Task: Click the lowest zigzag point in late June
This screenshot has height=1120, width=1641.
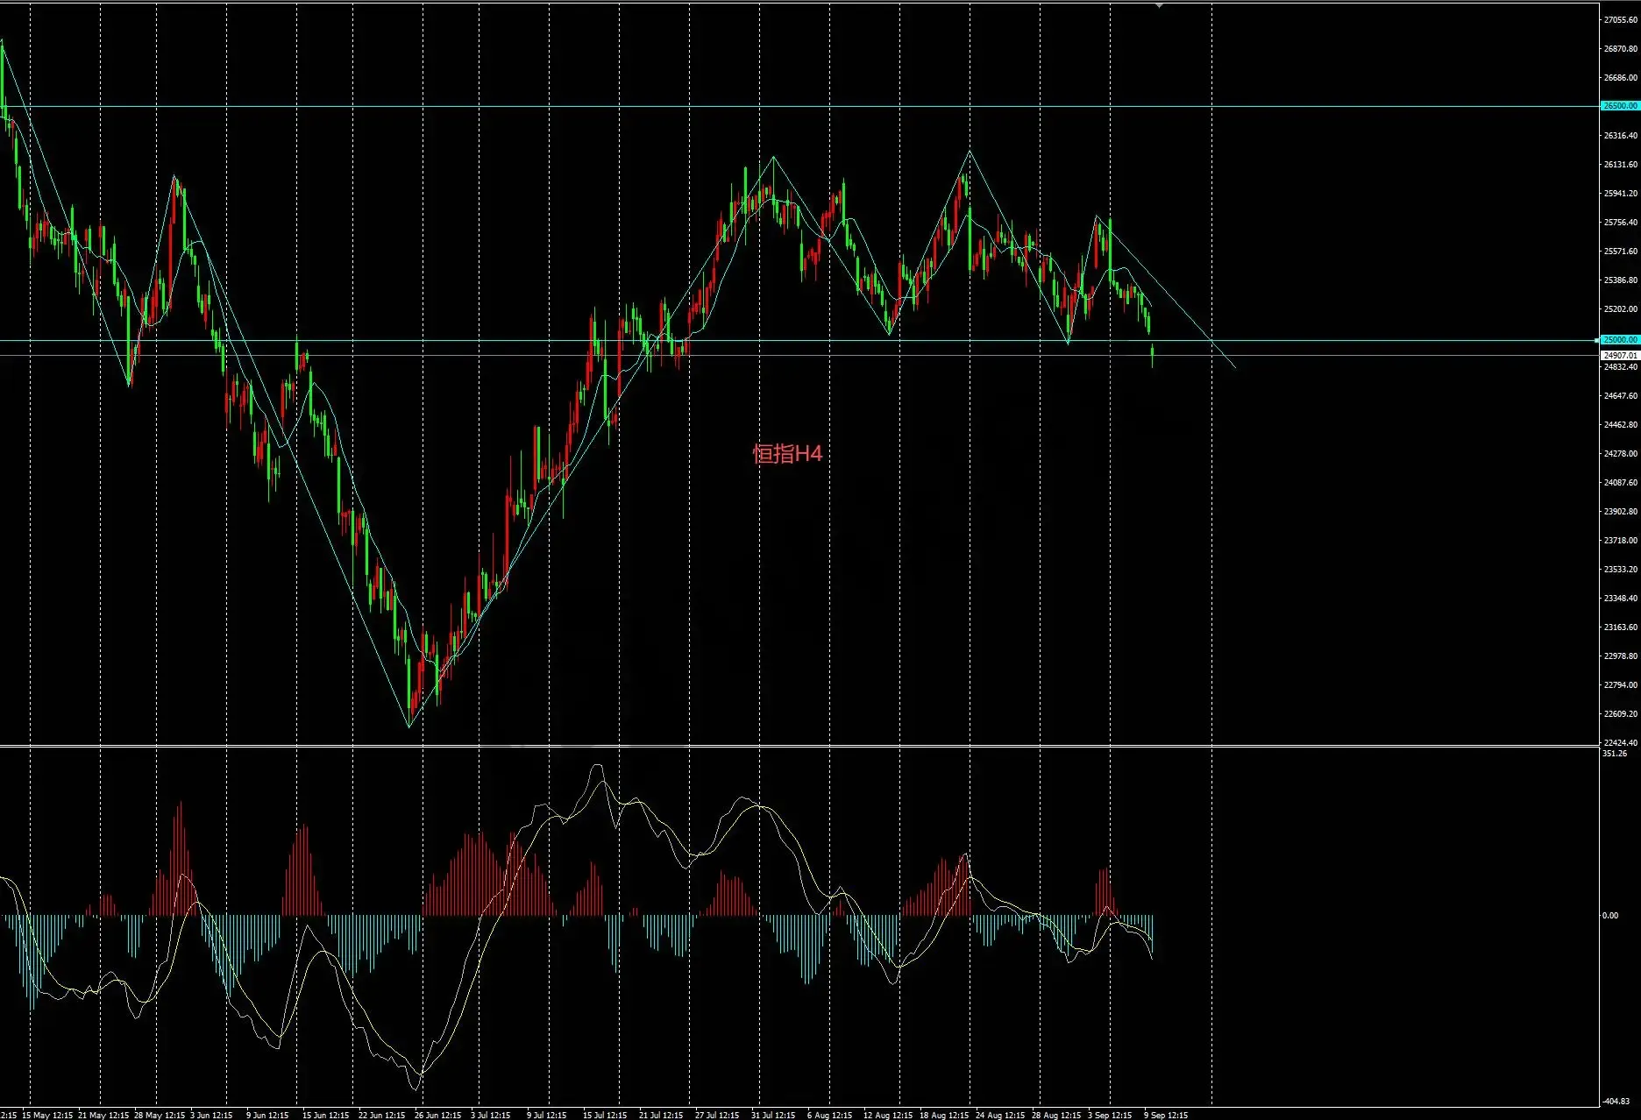Action: 409,726
